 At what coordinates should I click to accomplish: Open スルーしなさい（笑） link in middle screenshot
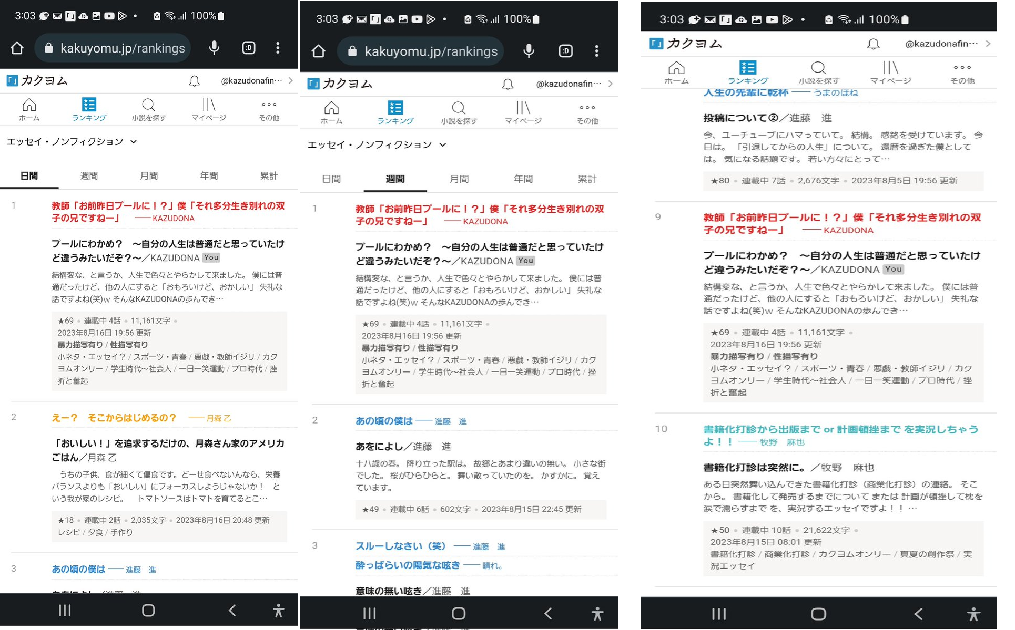point(400,546)
